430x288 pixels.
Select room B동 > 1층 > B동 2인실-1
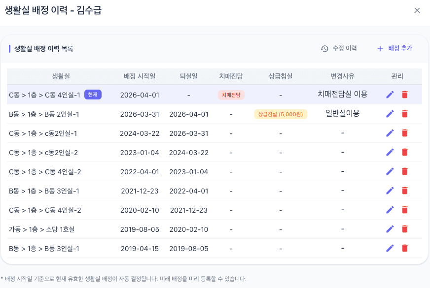point(44,114)
